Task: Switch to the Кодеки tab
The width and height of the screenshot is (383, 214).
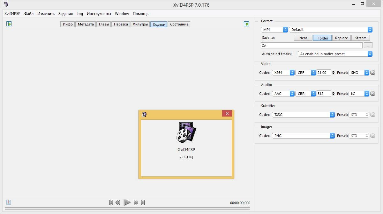Action: coord(159,24)
